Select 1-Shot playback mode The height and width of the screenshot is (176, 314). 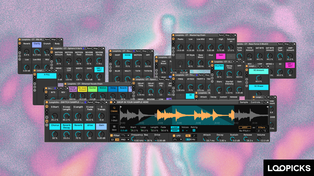pos(114,119)
